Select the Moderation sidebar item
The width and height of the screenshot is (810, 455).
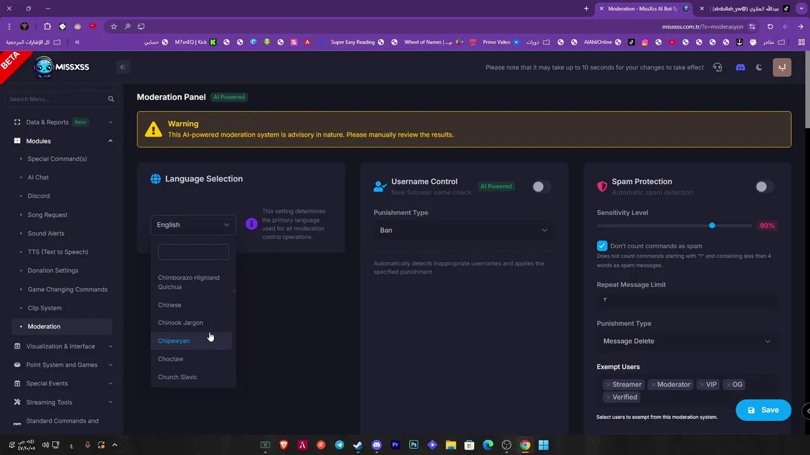[61, 327]
